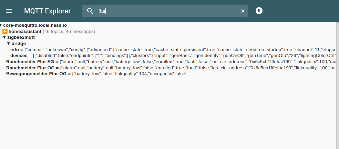This screenshot has width=339, height=149.
Task: Focus the search input field
Action: tap(165, 11)
